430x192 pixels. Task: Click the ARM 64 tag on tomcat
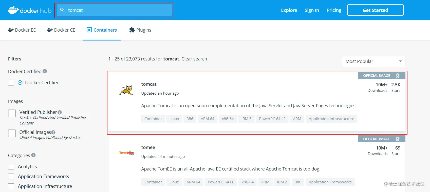click(x=208, y=119)
